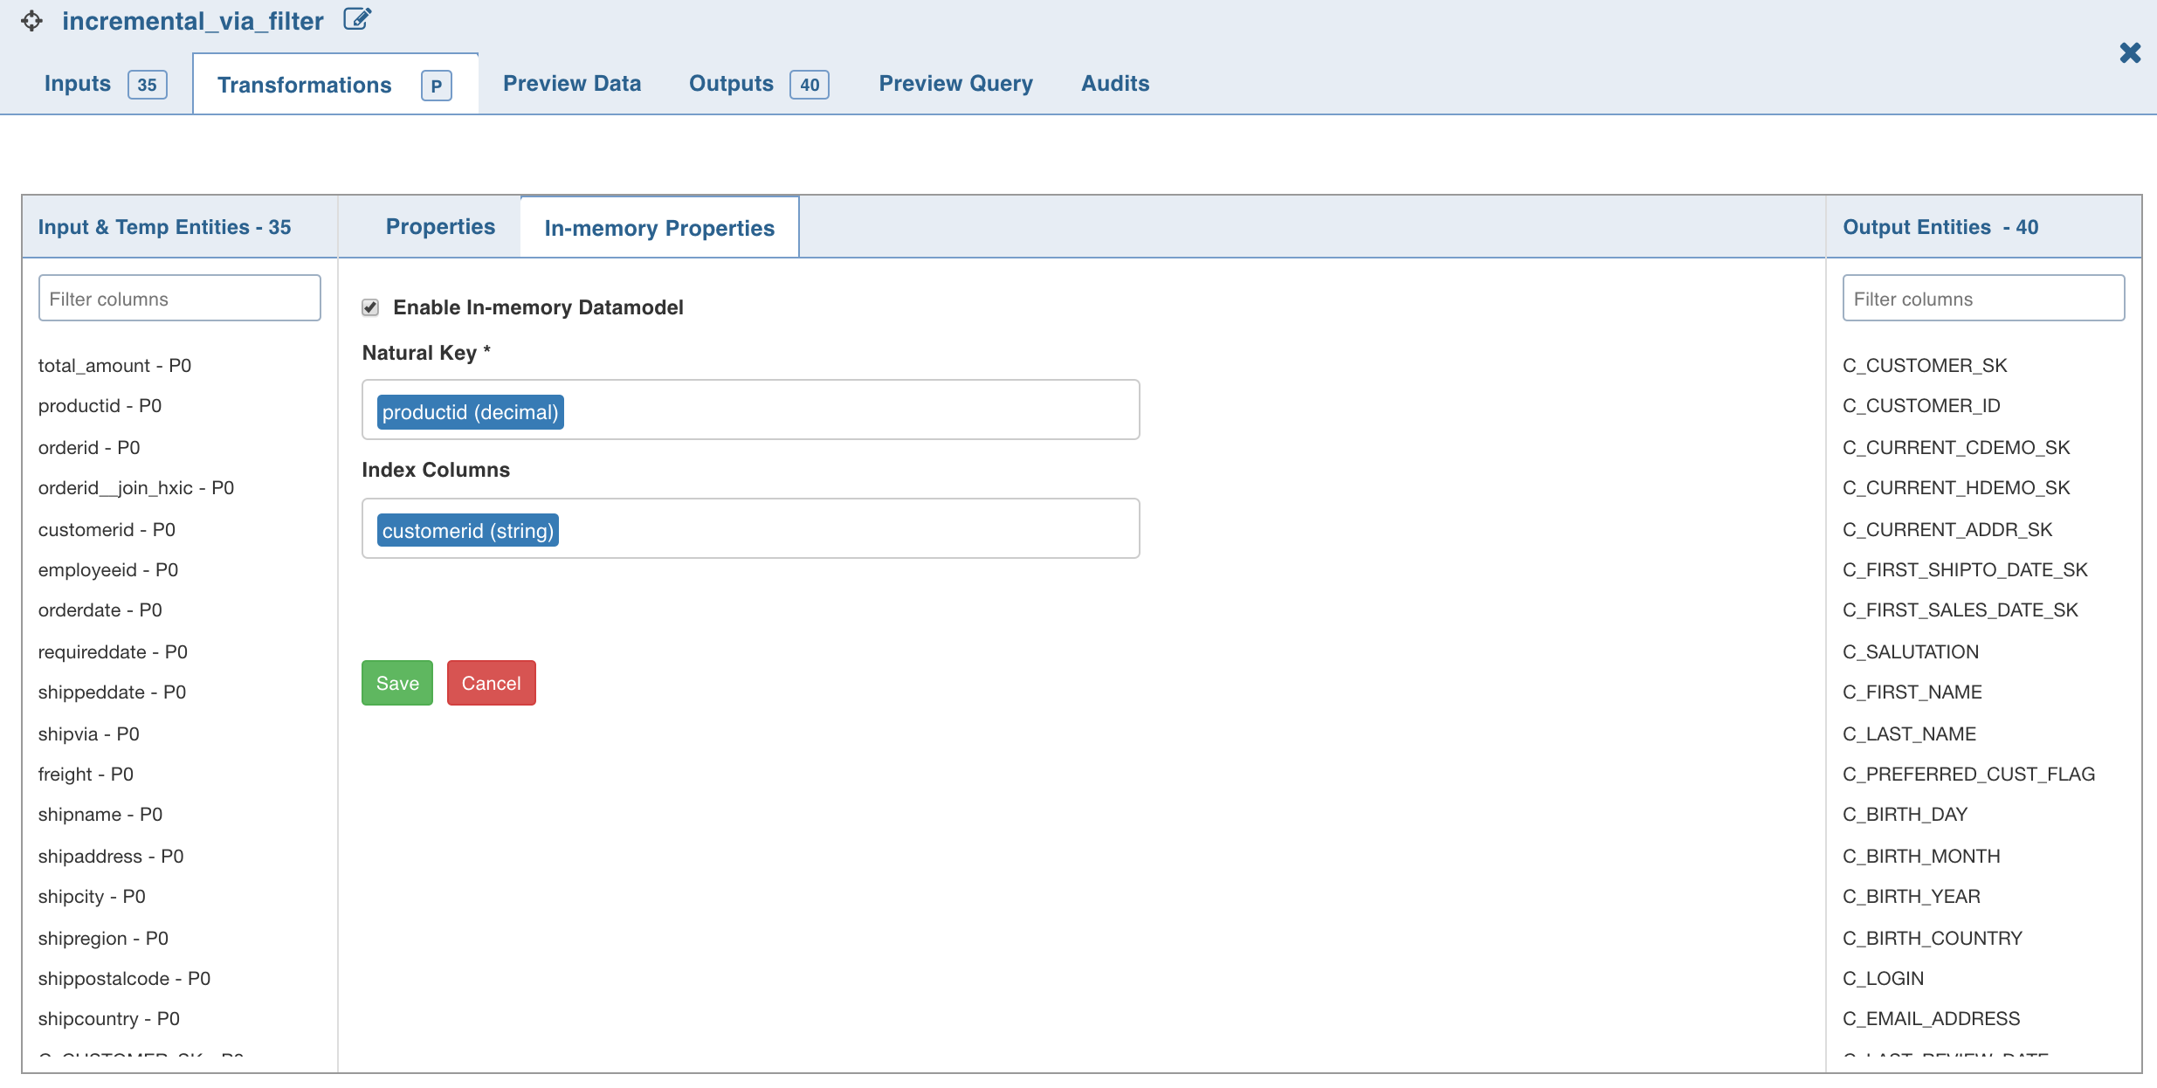The width and height of the screenshot is (2157, 1088).
Task: Select the In-memory Properties sub-tab
Action: [659, 228]
